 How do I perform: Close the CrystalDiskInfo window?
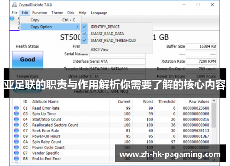(213, 5)
